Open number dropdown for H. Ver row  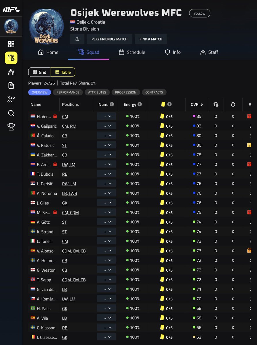(106, 116)
